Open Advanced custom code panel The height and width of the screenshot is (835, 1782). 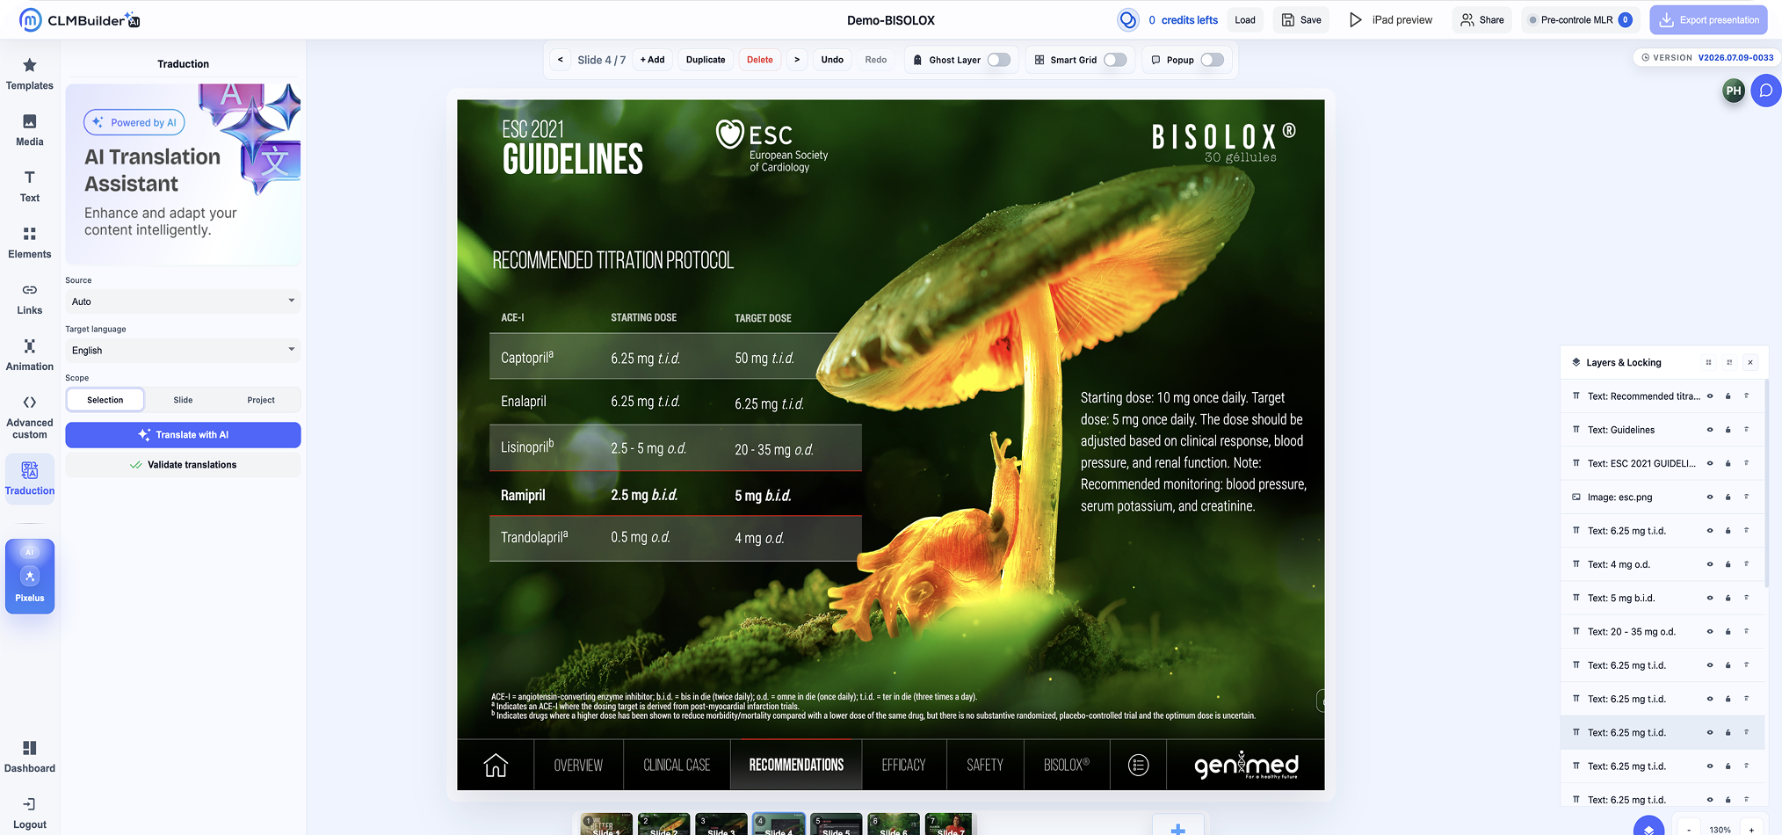point(30,417)
